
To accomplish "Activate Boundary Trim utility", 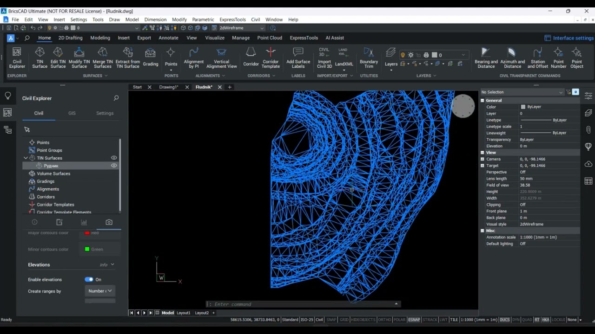I will 369,58.
